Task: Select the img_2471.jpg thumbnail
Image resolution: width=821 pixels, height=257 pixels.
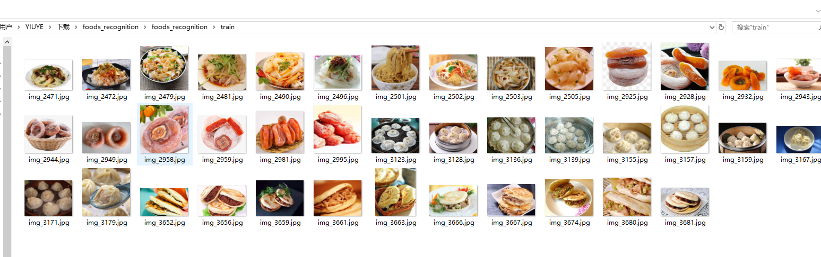Action: coord(48,75)
